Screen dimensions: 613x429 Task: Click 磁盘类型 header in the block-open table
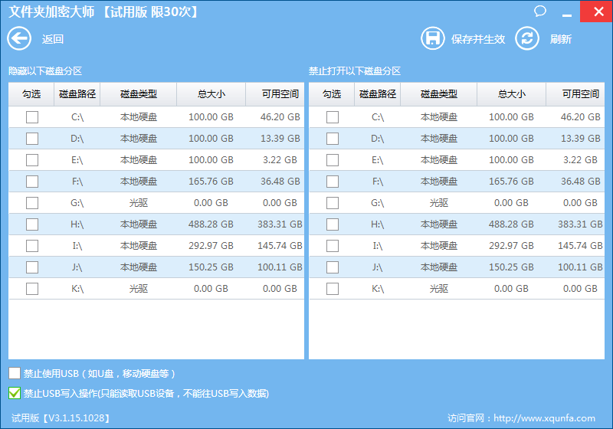[x=438, y=94]
